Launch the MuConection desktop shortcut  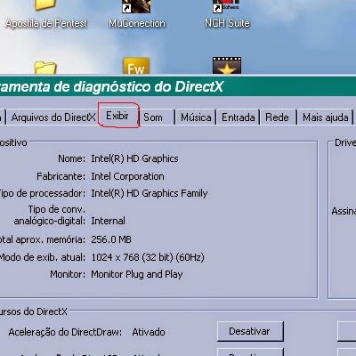tap(137, 15)
